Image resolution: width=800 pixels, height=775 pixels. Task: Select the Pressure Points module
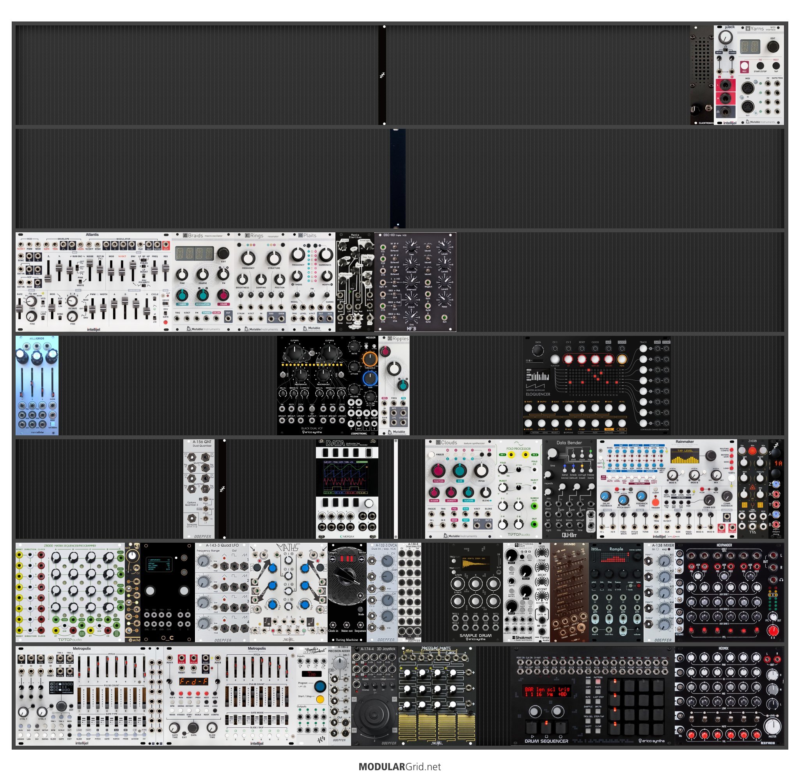point(437,695)
